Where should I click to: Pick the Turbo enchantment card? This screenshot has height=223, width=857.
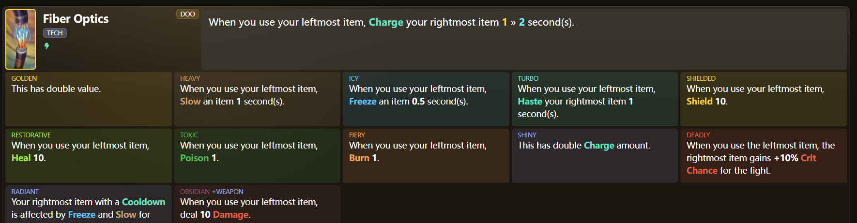tap(595, 99)
